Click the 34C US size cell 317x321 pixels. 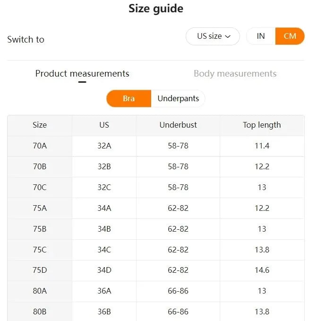click(104, 250)
